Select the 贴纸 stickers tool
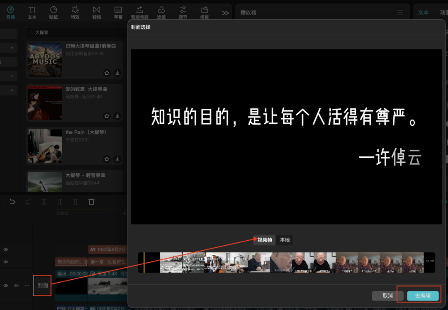Viewport: 448px width, 310px height. tap(54, 12)
